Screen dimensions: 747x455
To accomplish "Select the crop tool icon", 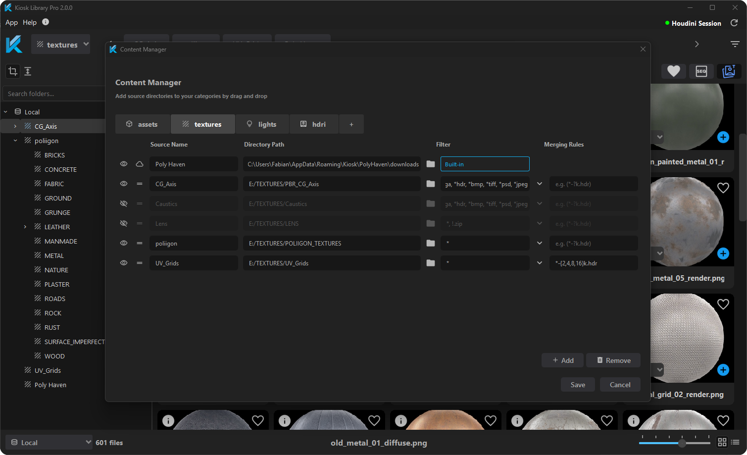I will pyautogui.click(x=13, y=71).
